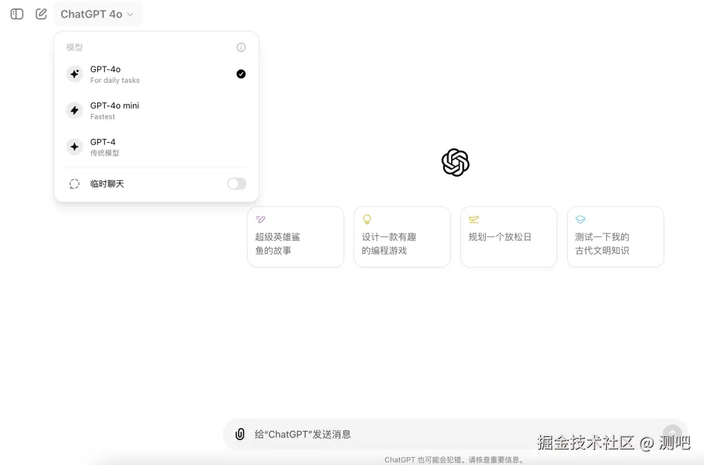
Task: Click the 'For daily tasks' subtitle
Action: [x=115, y=80]
